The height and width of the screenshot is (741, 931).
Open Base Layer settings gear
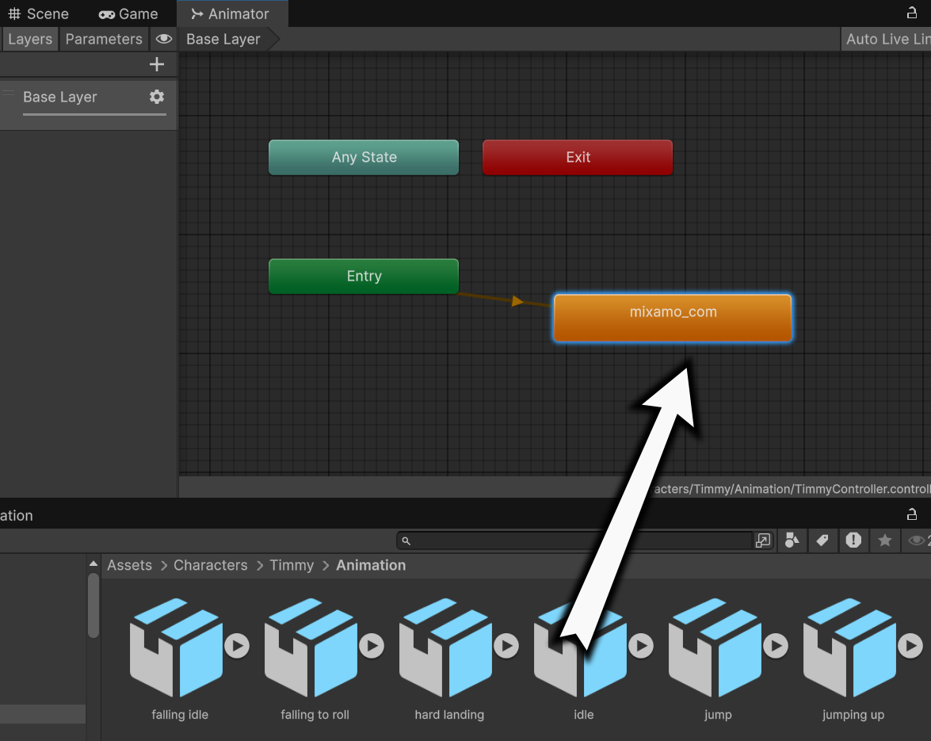pyautogui.click(x=157, y=97)
